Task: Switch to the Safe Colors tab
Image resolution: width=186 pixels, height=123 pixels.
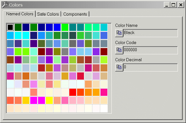Action: point(48,14)
